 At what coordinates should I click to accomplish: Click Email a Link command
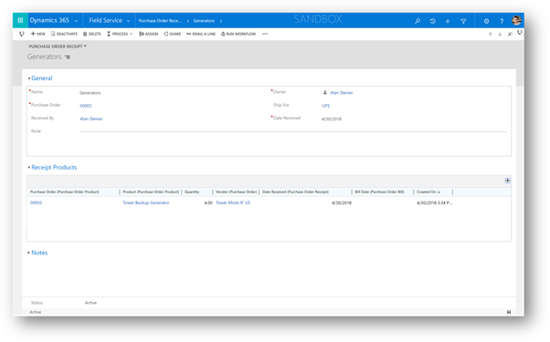(201, 34)
